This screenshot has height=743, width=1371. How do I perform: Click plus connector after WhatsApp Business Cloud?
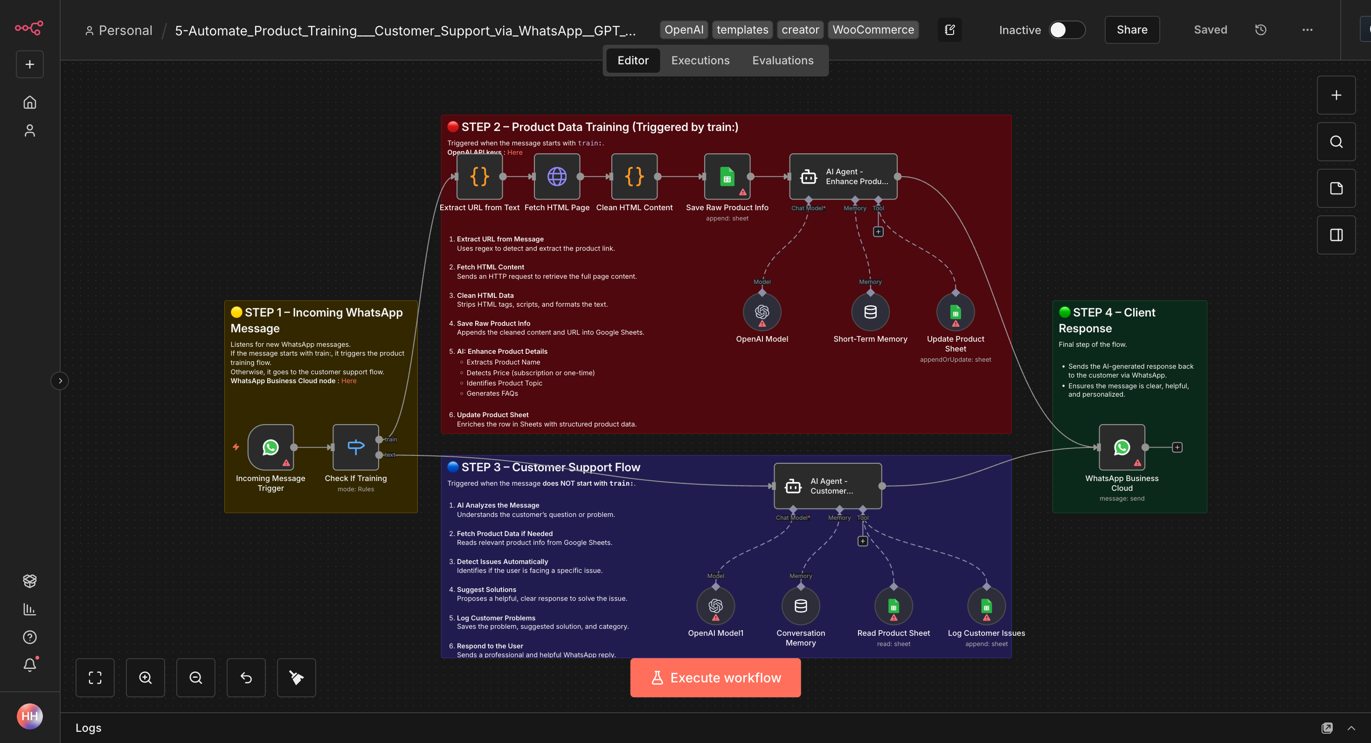point(1177,447)
